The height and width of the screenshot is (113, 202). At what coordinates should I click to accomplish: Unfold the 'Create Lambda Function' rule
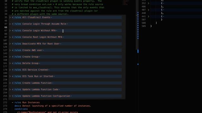10,83
